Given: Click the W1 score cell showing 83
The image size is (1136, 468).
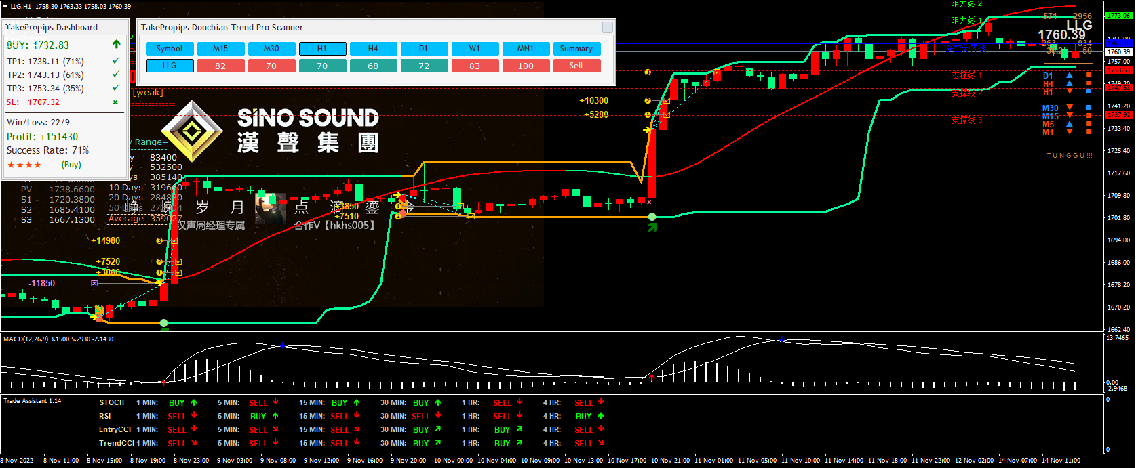Looking at the screenshot, I should point(475,66).
